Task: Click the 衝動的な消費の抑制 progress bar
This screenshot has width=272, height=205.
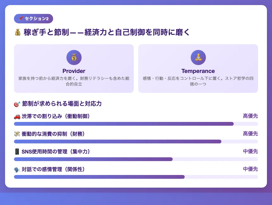Action: (136, 142)
